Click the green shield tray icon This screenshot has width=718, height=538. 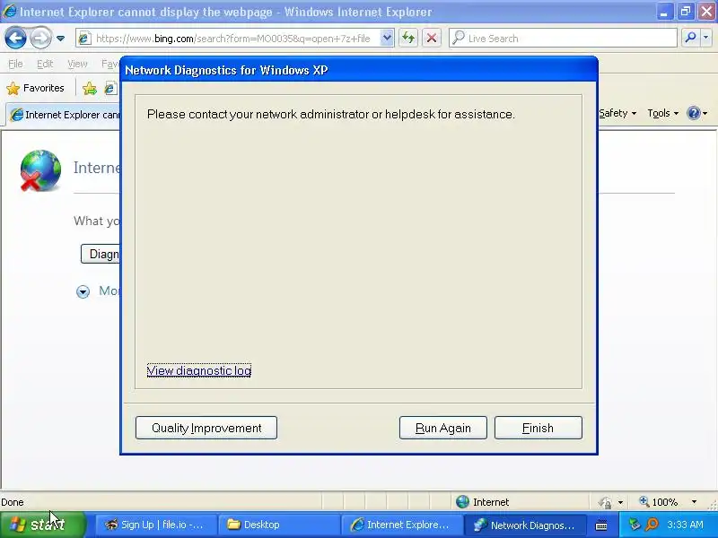(x=635, y=525)
